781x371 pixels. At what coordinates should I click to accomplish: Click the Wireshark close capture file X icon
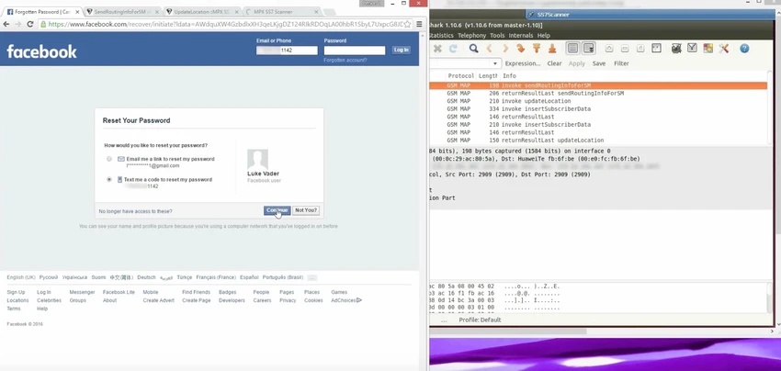click(x=437, y=49)
